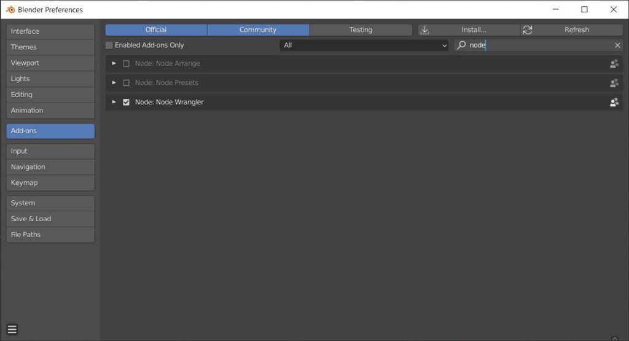Open the System preferences section

tap(50, 203)
